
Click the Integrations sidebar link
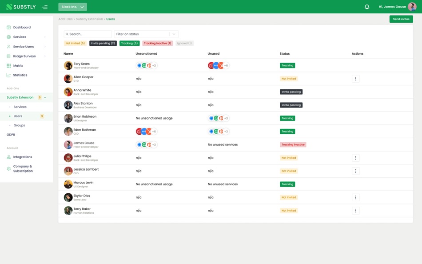tap(23, 157)
